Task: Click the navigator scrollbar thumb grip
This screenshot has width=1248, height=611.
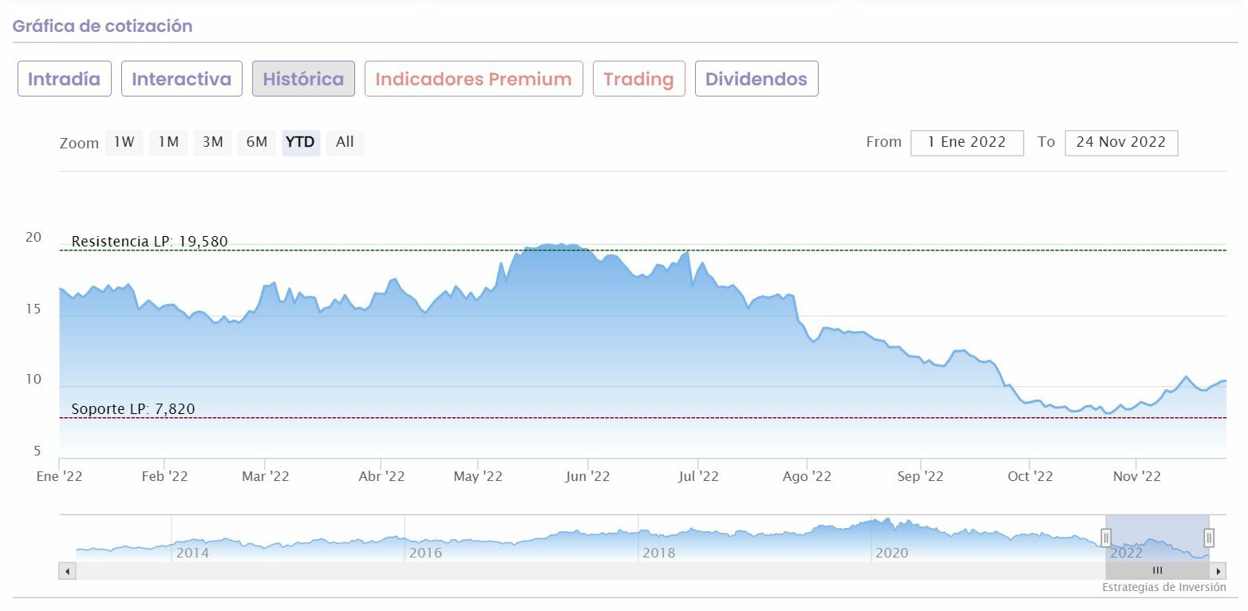Action: pyautogui.click(x=1157, y=571)
